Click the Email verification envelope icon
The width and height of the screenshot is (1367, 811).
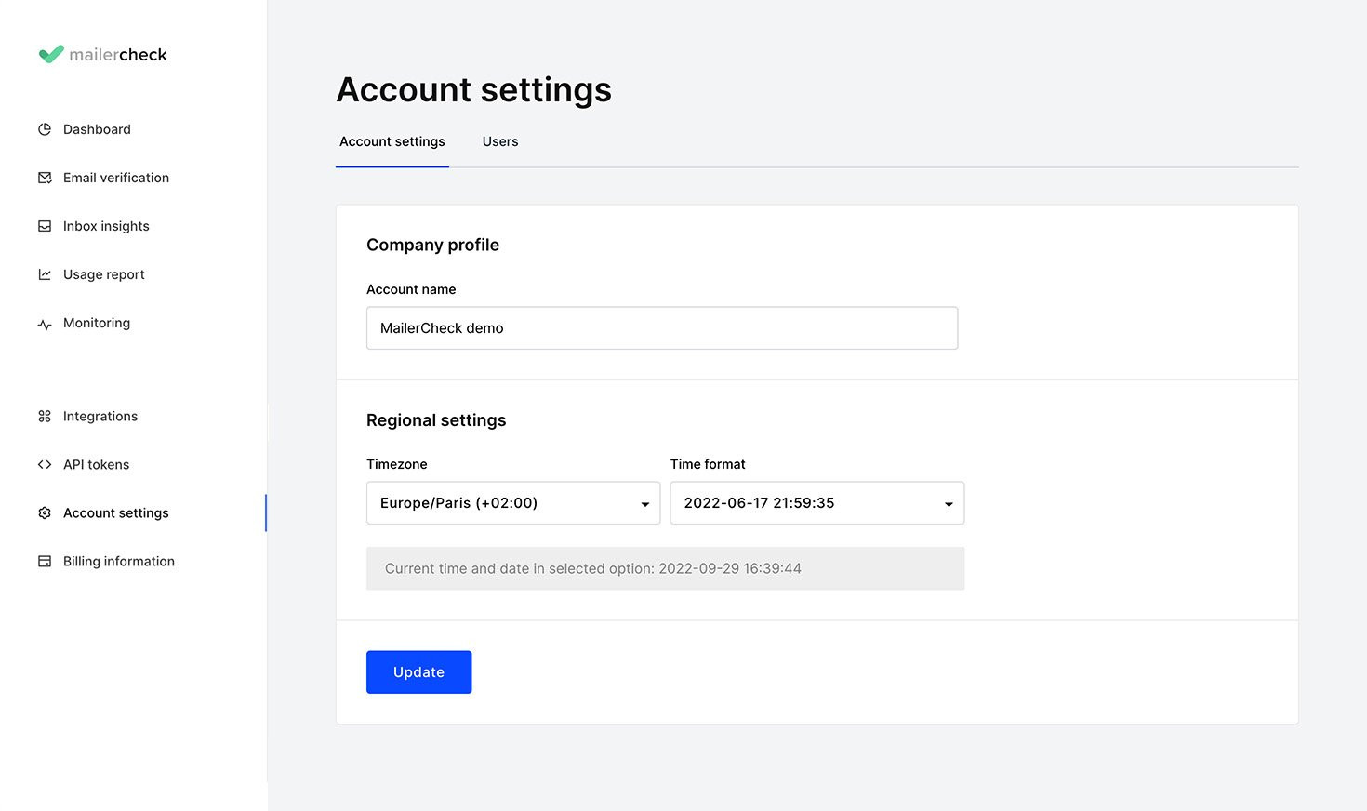tap(45, 178)
